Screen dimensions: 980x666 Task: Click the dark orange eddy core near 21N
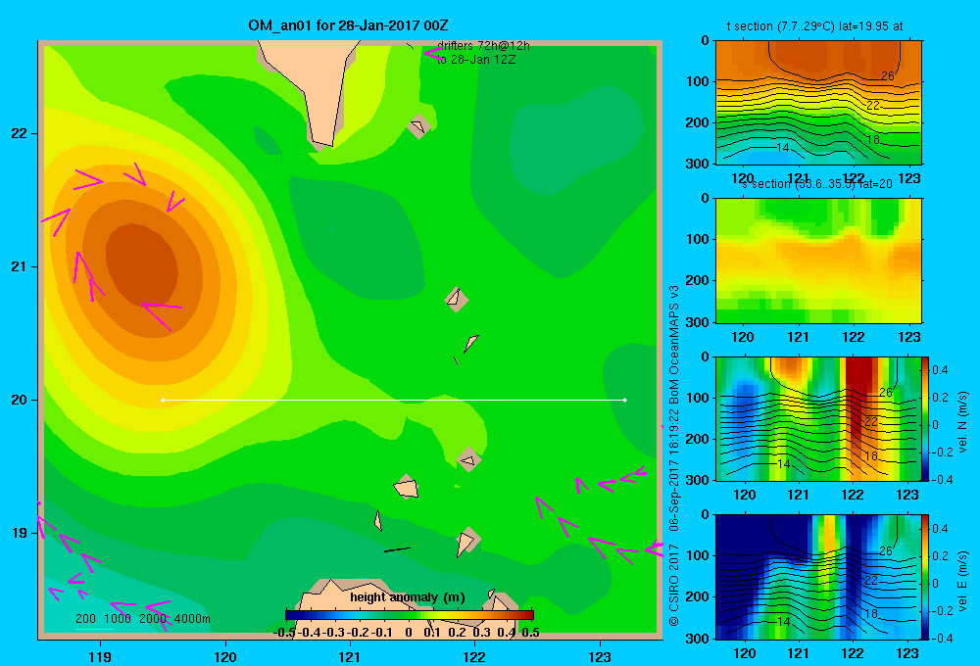pos(142,263)
